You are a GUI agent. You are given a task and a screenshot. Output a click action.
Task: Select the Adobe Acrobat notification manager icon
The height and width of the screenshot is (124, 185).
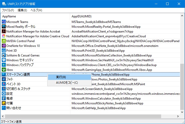click(4, 31)
